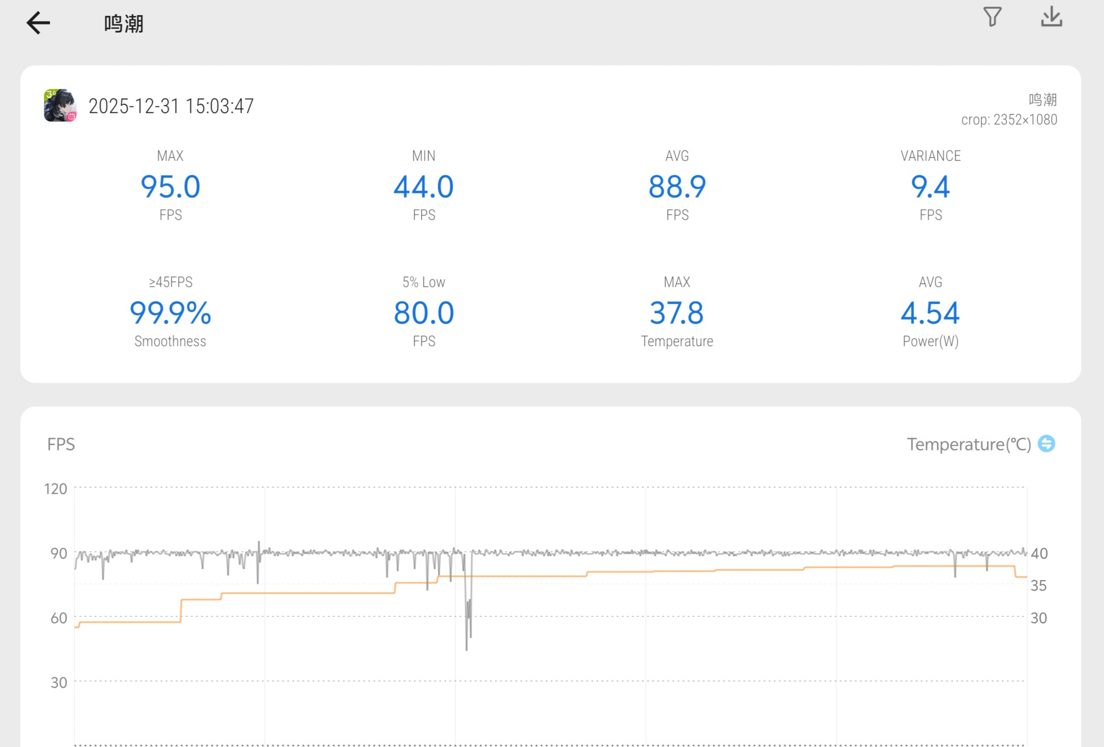The image size is (1104, 747).
Task: Open the filter funnel icon
Action: [x=992, y=17]
